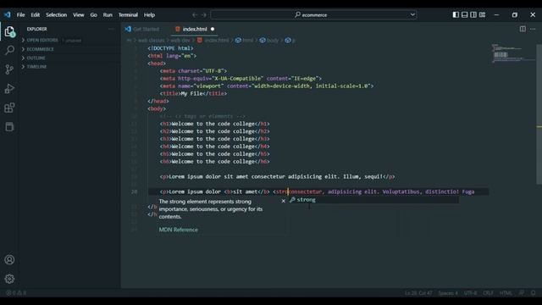Click the h1 'Welcome to the code college' line

click(x=214, y=124)
